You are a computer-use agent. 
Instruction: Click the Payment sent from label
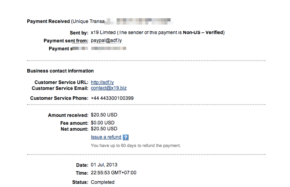pos(66,41)
